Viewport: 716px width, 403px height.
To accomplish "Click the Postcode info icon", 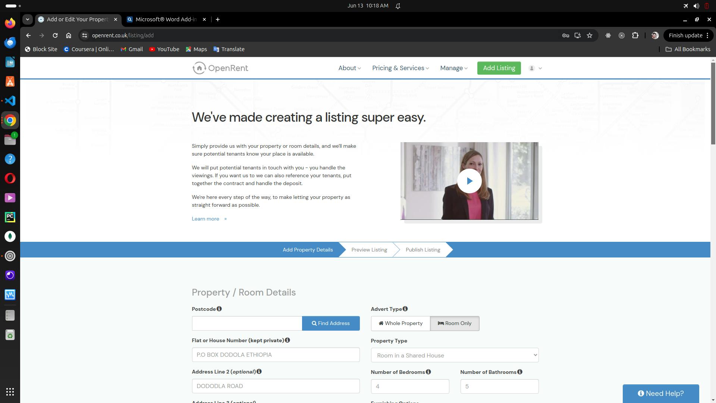I will [x=219, y=309].
